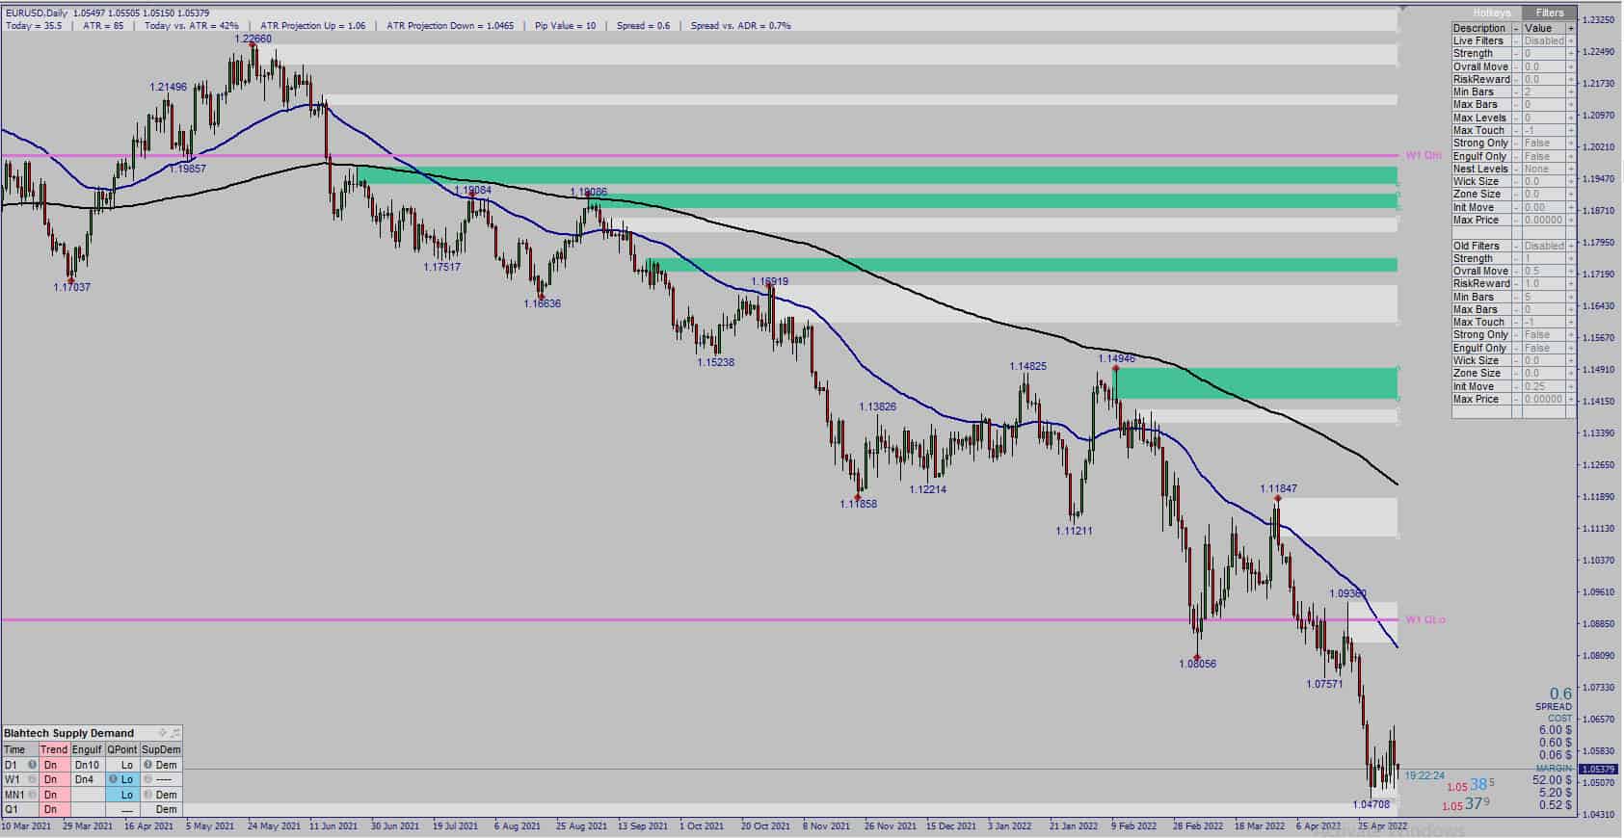Viewport: 1624px width, 838px height.
Task: Click plus next to Old Filters row
Action: [1571, 246]
